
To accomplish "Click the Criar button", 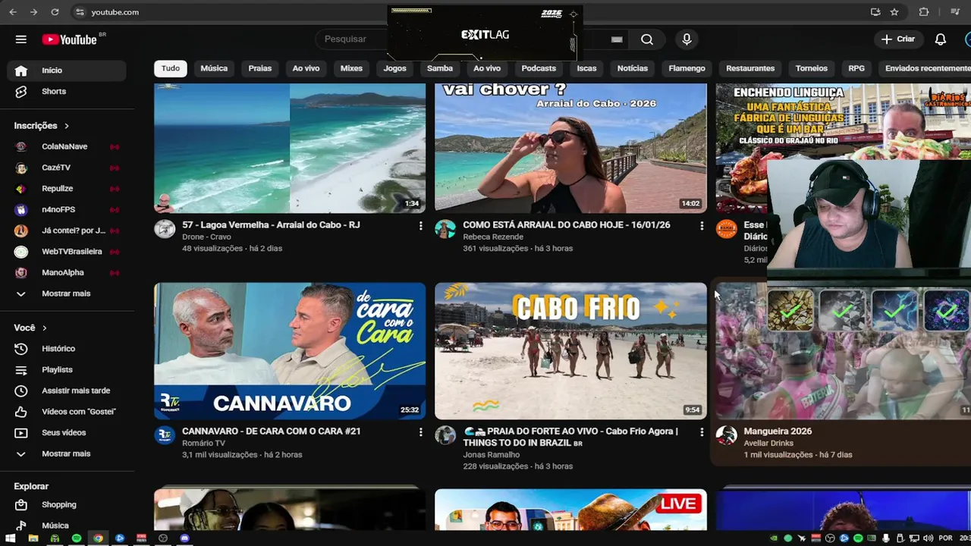I will [898, 39].
